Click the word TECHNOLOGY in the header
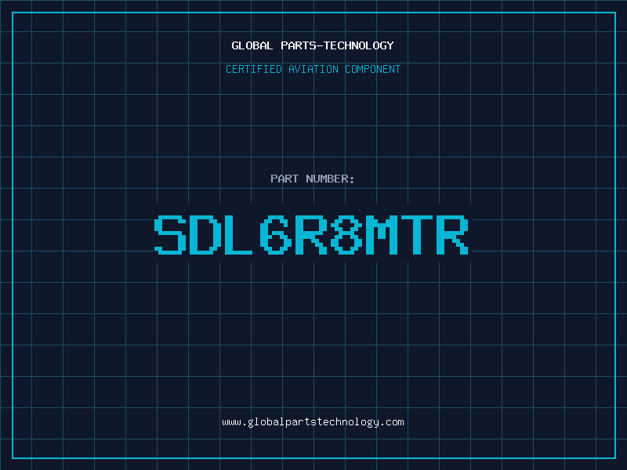Screen dimensions: 627x470 tap(358, 45)
